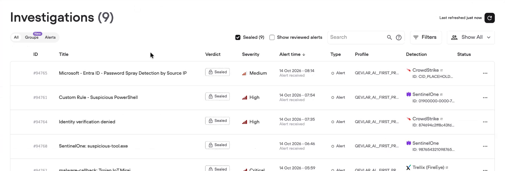Viewport: 505px width, 171px height.
Task: Click the refresh investigations icon
Action: pyautogui.click(x=489, y=18)
